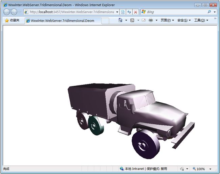The image size is (220, 174).
Task: Open the Tools (O) menu
Action: [201, 20]
